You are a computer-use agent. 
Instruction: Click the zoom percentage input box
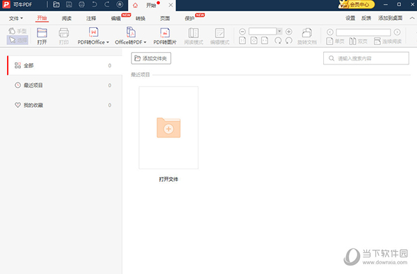(x=263, y=31)
